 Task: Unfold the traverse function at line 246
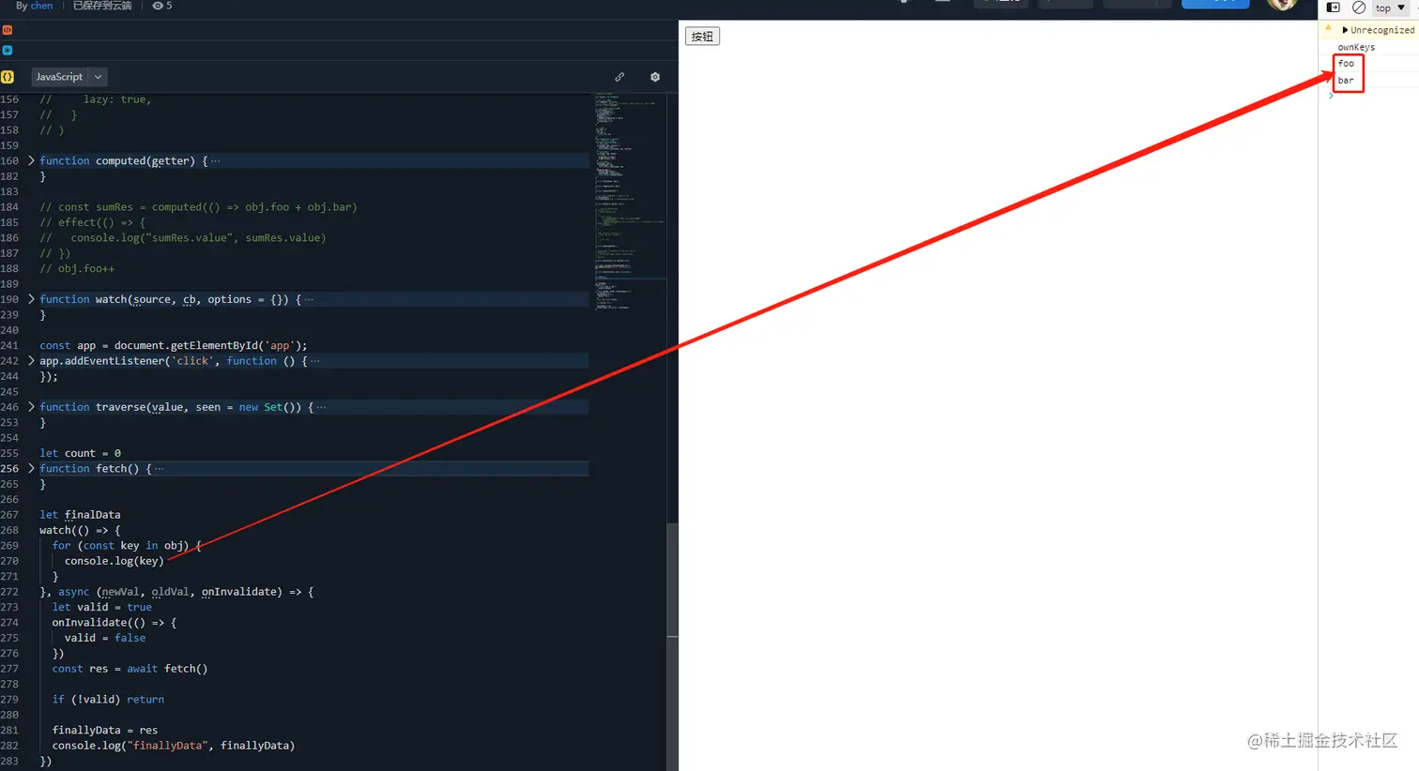tap(31, 407)
